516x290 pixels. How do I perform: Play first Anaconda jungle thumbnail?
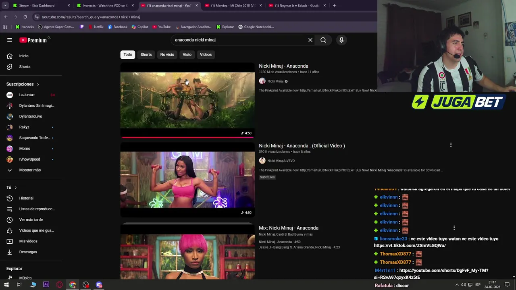[x=187, y=100]
